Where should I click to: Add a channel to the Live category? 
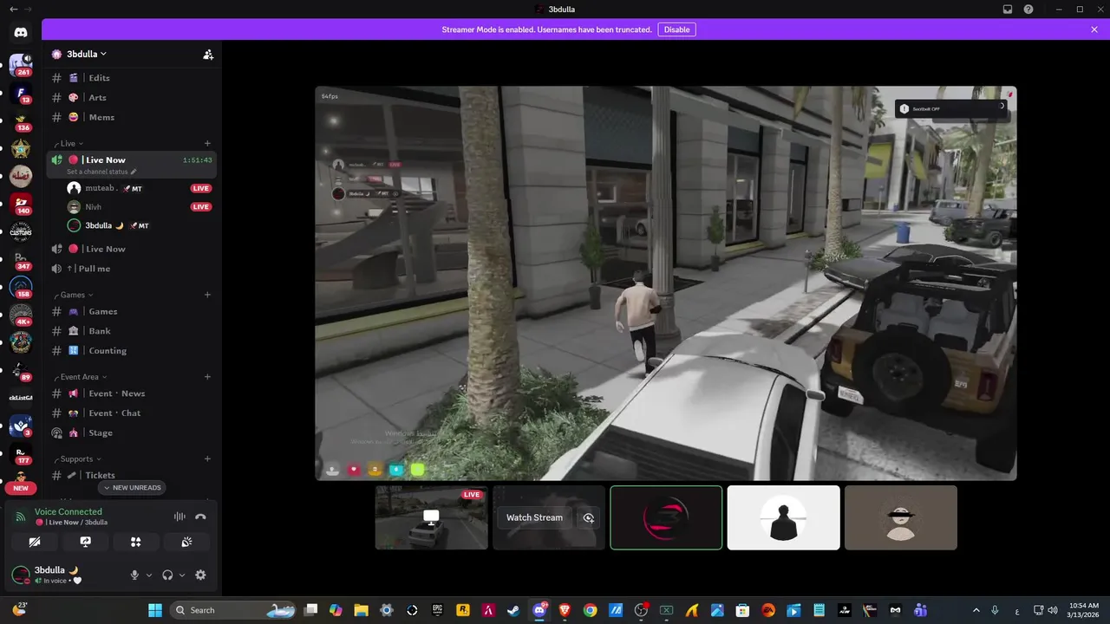click(207, 143)
